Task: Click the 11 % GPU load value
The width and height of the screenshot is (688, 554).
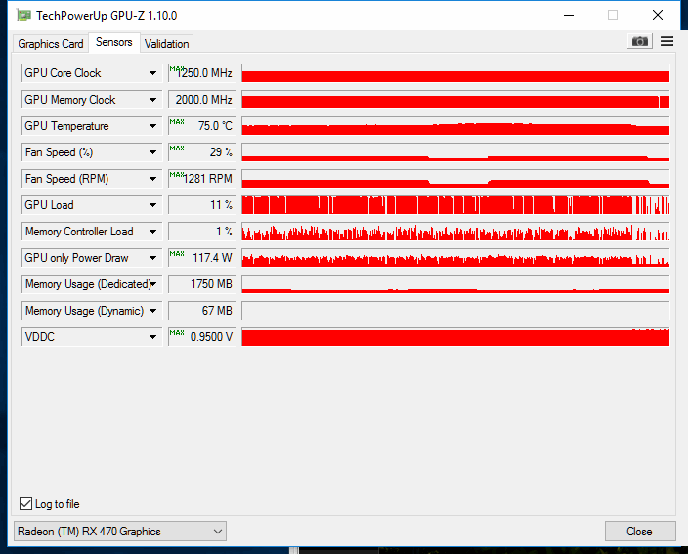Action: [x=202, y=205]
